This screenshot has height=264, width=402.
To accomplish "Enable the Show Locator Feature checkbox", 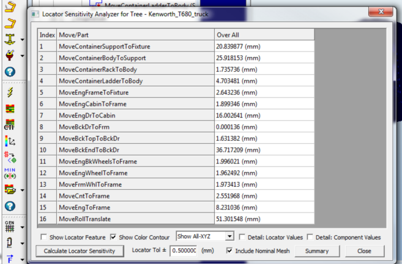I will coord(43,237).
